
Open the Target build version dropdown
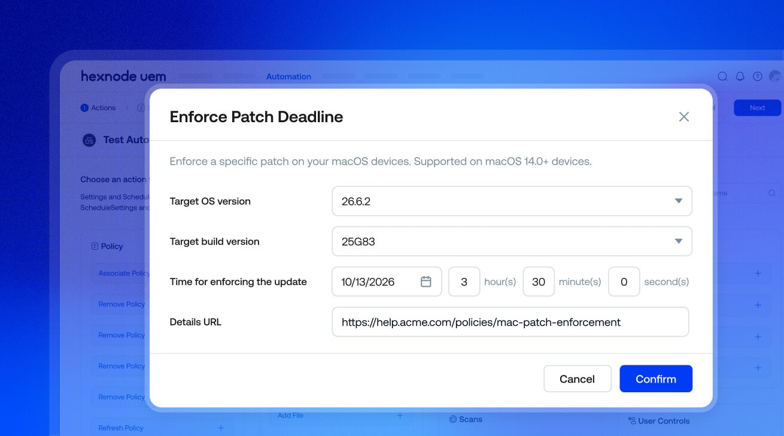[x=512, y=241]
